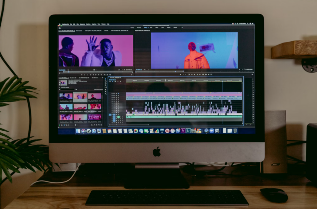Open Zoom app from the Dock
Viewport: 317px width, 209px height.
pyautogui.click(x=212, y=131)
